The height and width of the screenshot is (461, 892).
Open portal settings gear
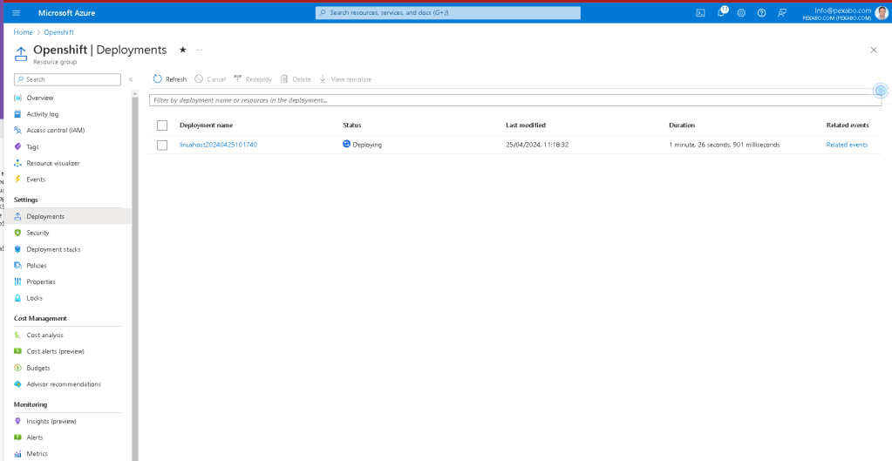click(x=741, y=12)
